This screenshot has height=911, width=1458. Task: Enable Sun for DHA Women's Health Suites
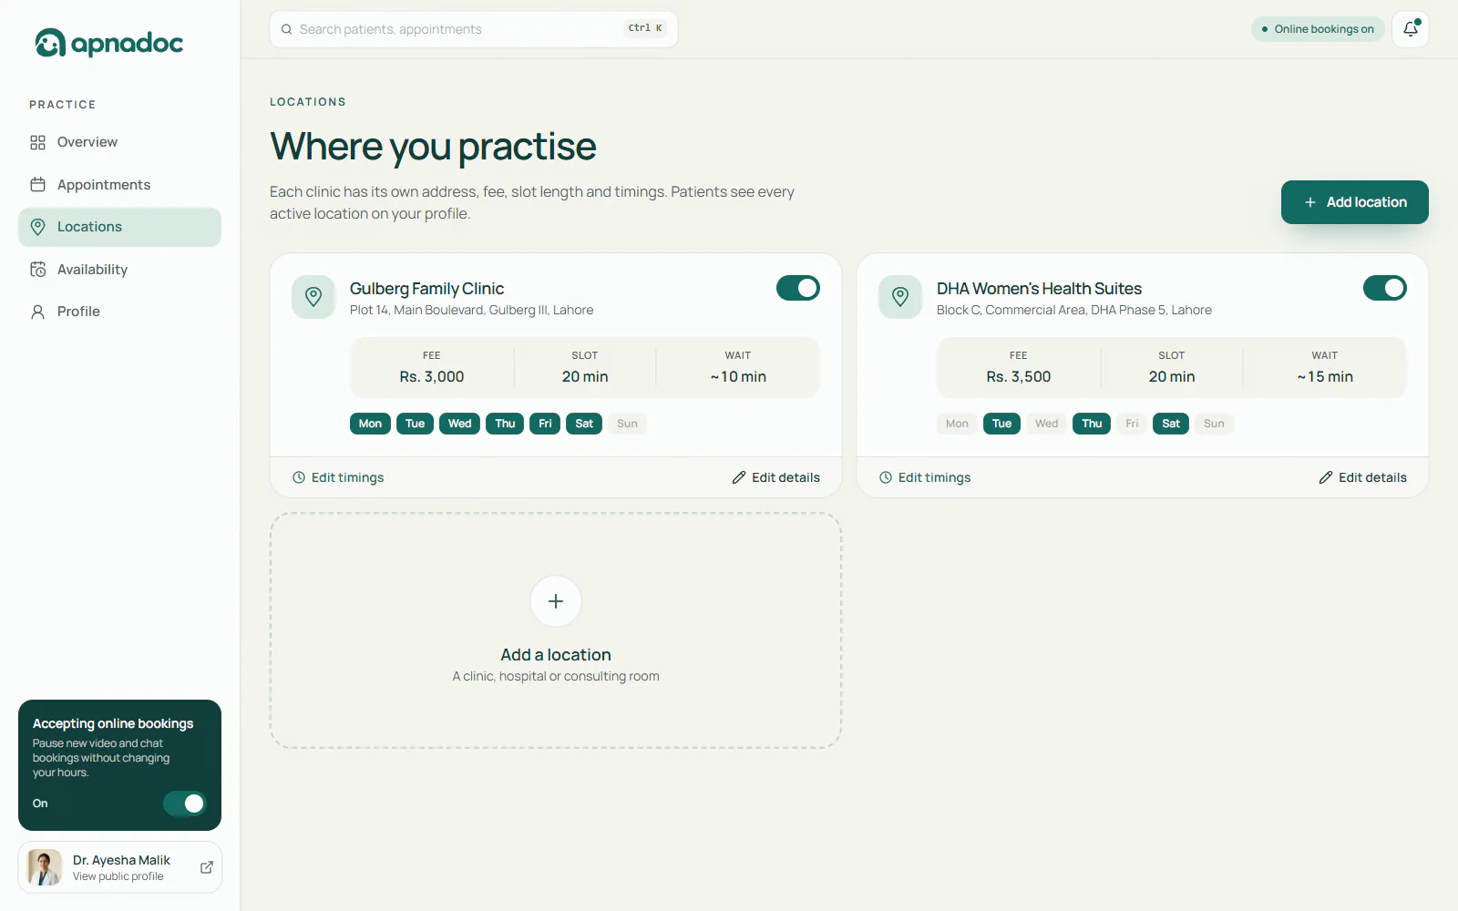tap(1214, 424)
